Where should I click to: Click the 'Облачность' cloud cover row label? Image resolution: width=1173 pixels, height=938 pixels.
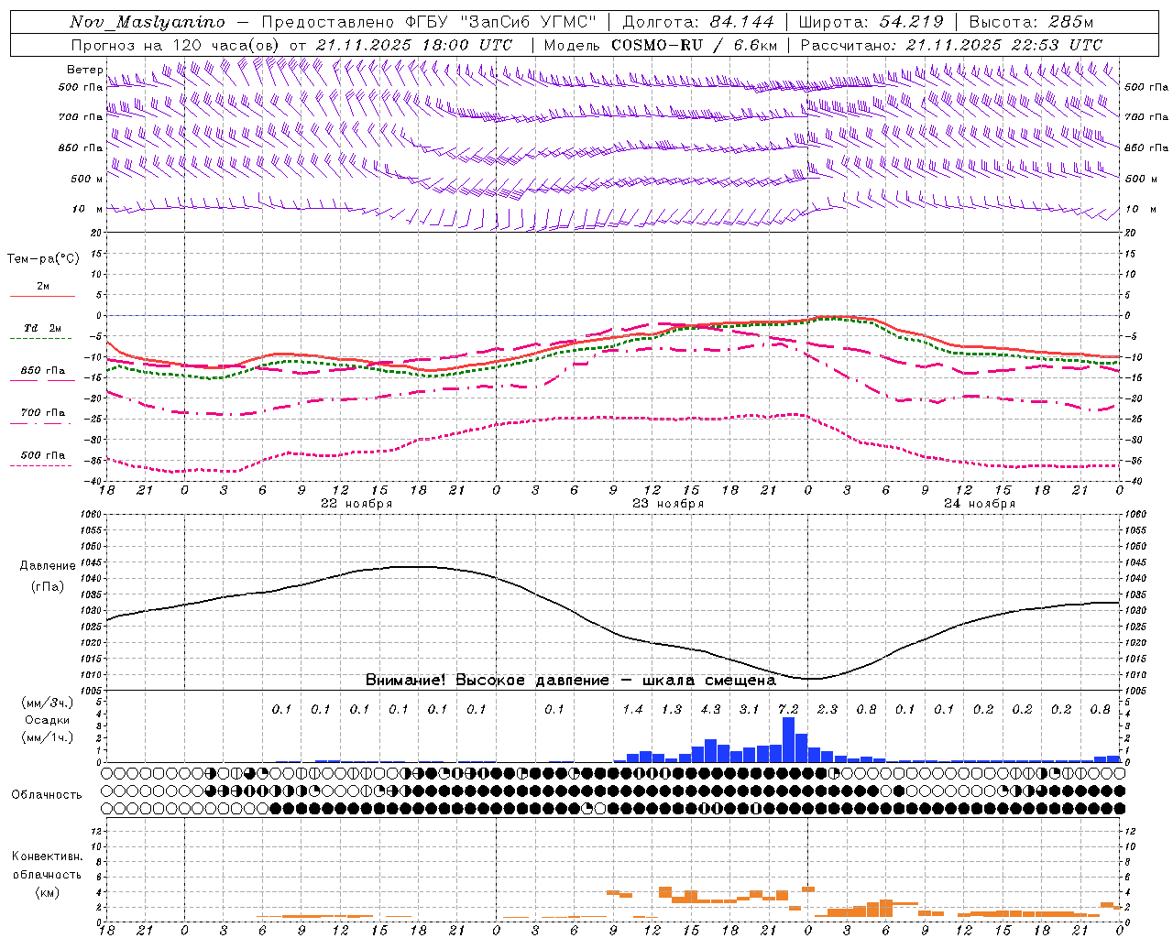point(47,795)
